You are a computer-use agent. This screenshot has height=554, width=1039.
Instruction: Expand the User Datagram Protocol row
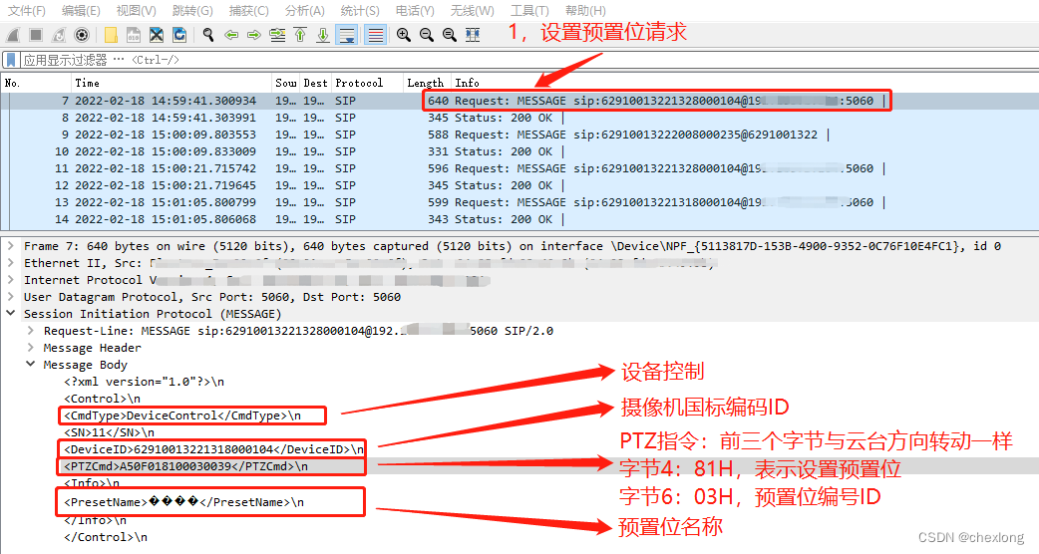(x=11, y=297)
